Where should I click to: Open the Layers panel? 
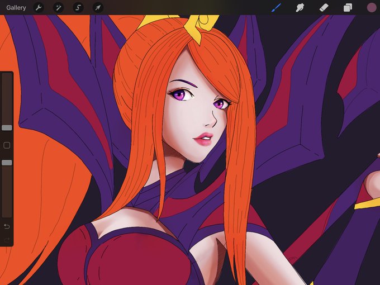[348, 8]
